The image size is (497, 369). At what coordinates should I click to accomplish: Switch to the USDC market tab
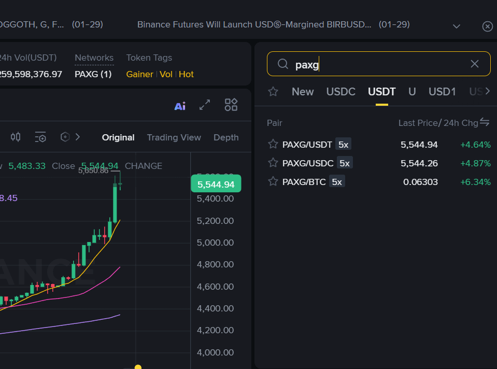340,92
